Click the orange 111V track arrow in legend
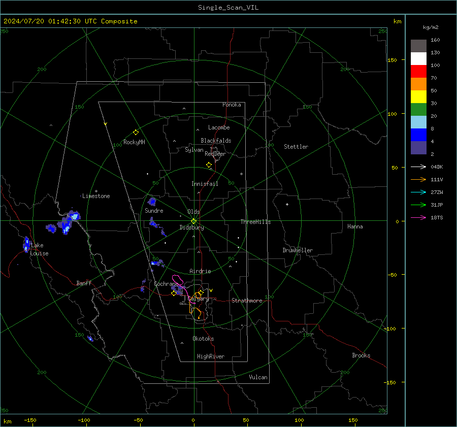This screenshot has height=427, width=457. point(418,180)
